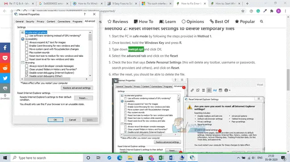This screenshot has height=162, width=290.
Task: Click the Reset... button
Action: (83, 98)
